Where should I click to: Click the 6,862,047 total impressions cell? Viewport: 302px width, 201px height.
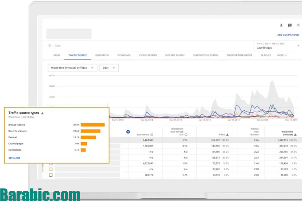coord(148,140)
